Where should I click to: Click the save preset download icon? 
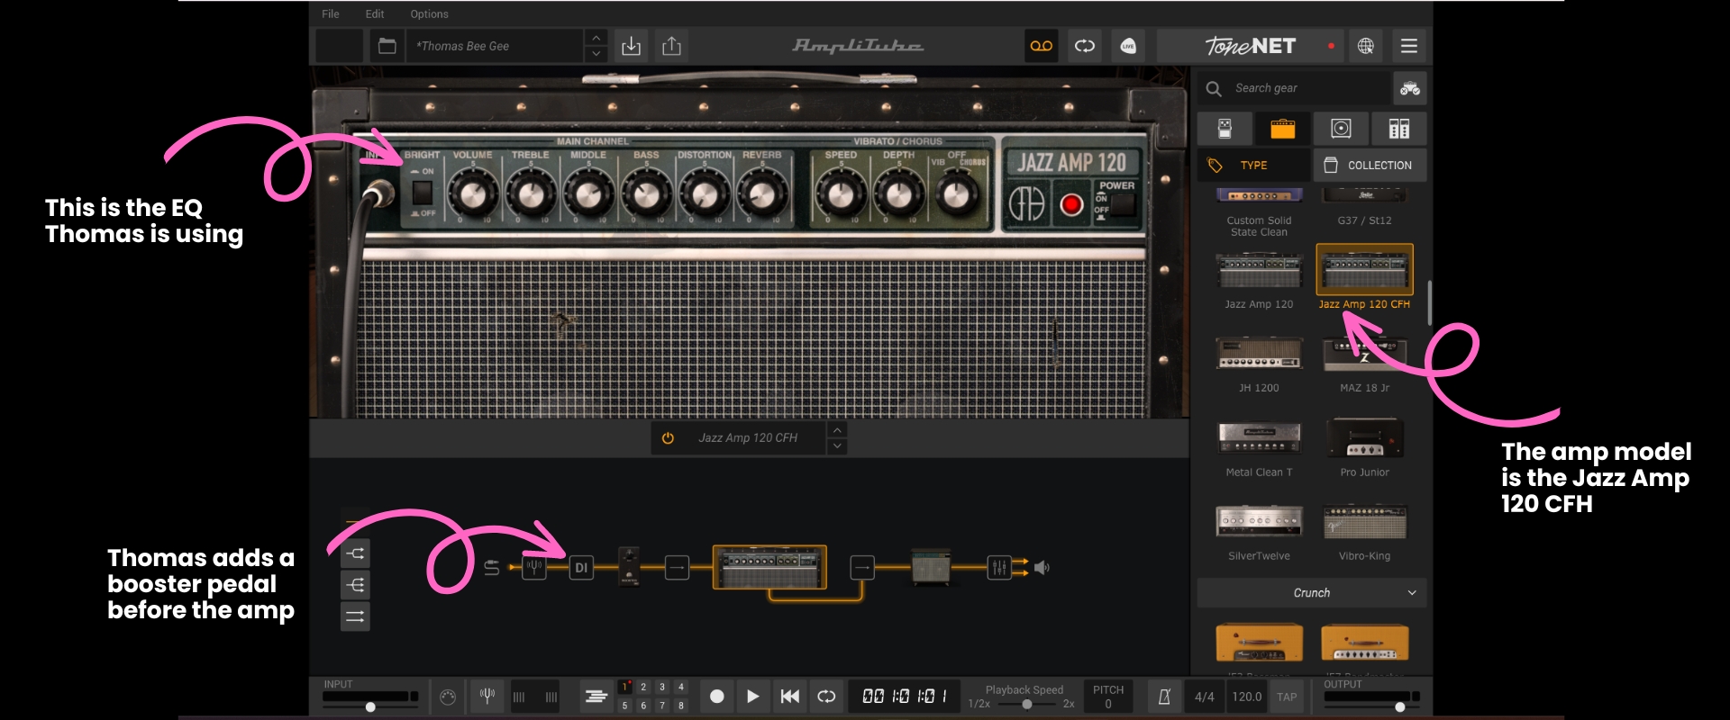pos(632,46)
